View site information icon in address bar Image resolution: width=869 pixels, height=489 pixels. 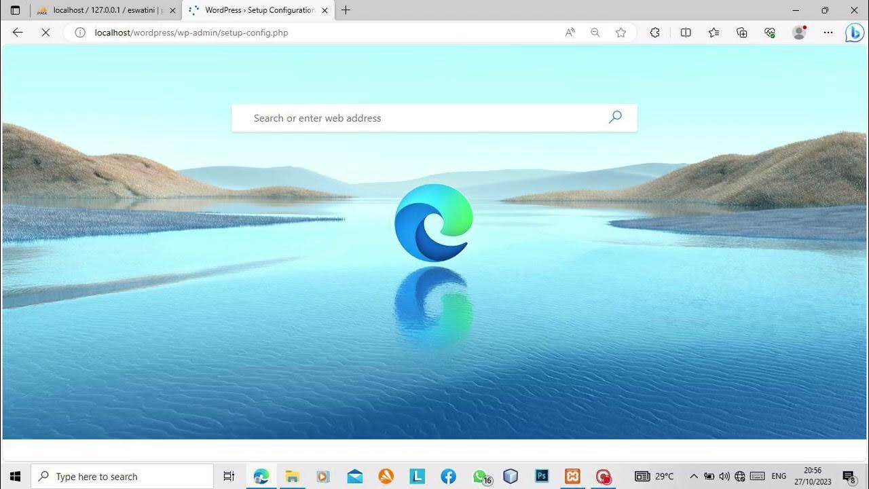[x=80, y=33]
